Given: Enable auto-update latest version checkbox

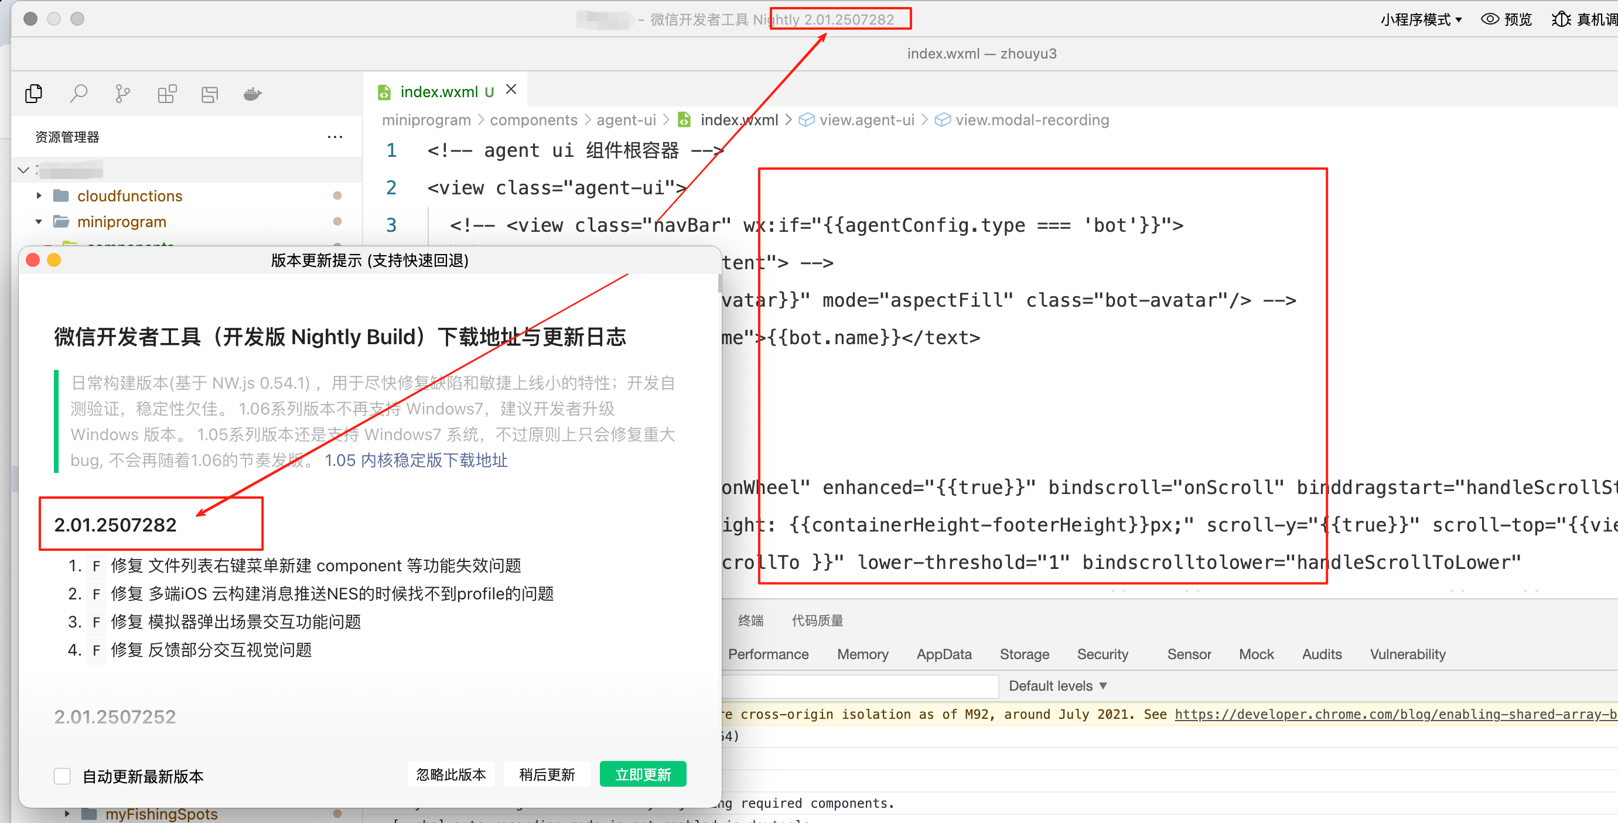Looking at the screenshot, I should click(x=62, y=776).
